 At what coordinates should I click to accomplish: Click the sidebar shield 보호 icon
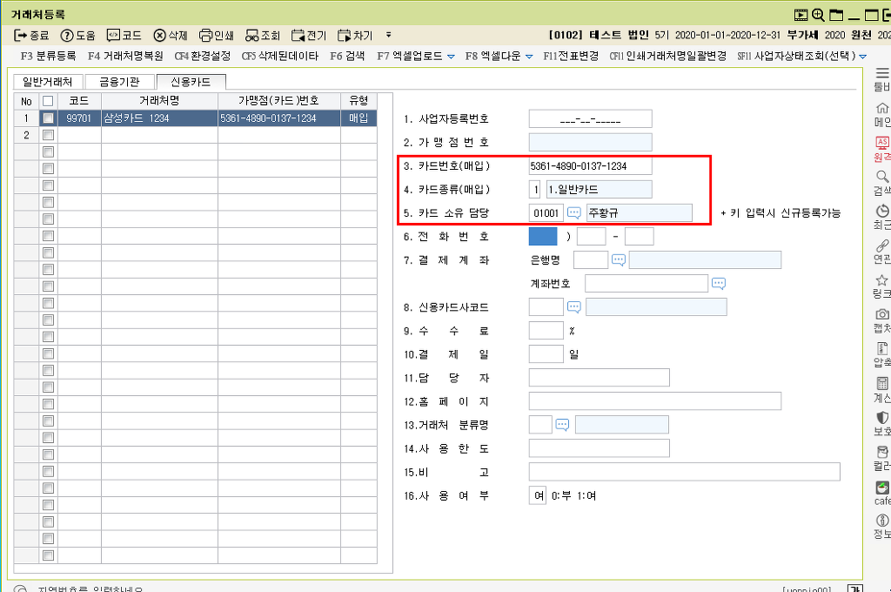tap(882, 417)
